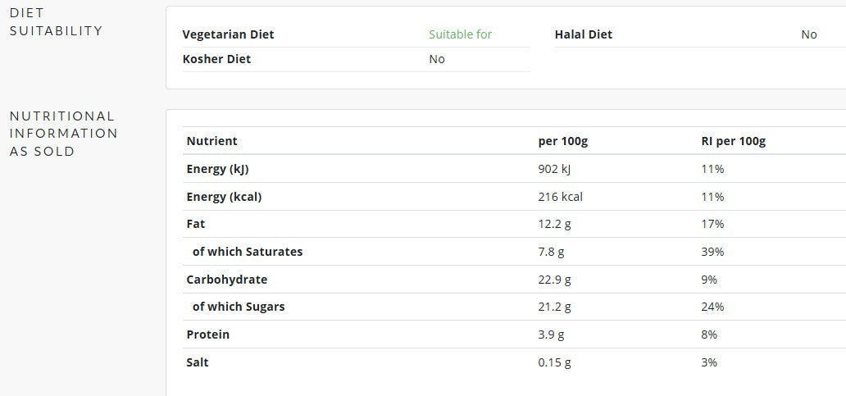The image size is (846, 396).
Task: Click the Saturates 39% RI value
Action: (712, 252)
